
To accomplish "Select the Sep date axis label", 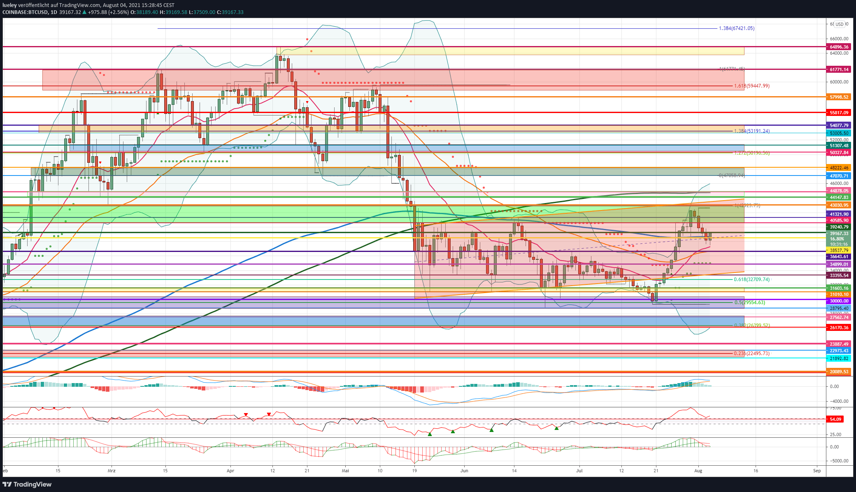I will coord(817,471).
